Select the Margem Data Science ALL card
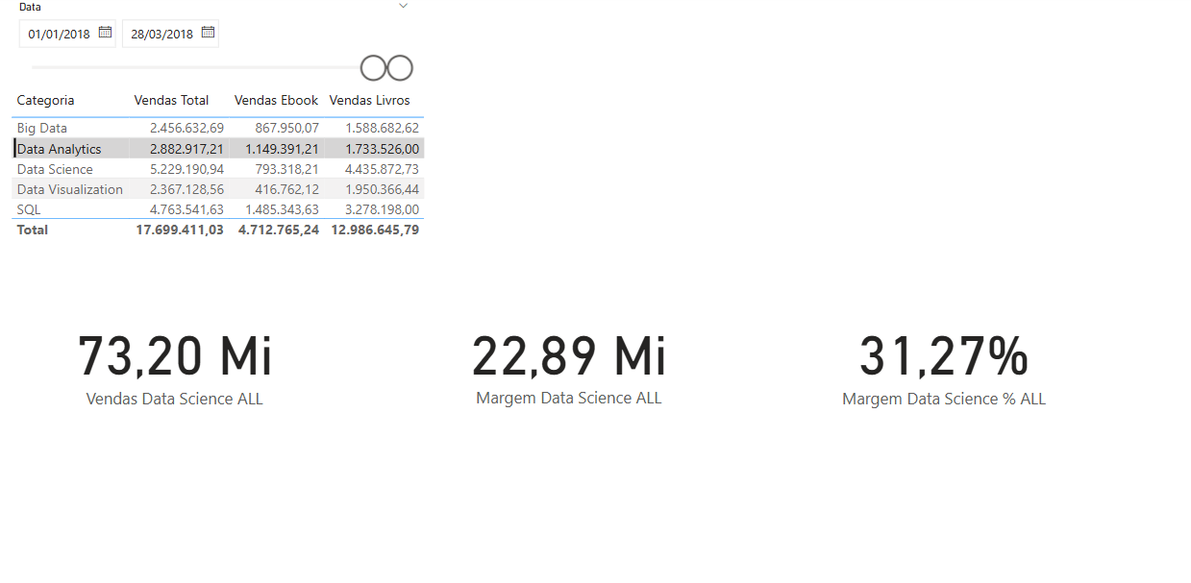This screenshot has width=1191, height=583. point(569,369)
